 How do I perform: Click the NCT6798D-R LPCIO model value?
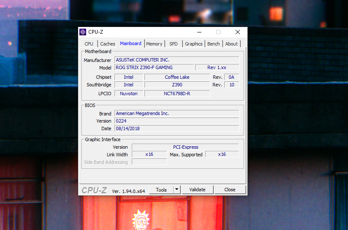click(177, 94)
